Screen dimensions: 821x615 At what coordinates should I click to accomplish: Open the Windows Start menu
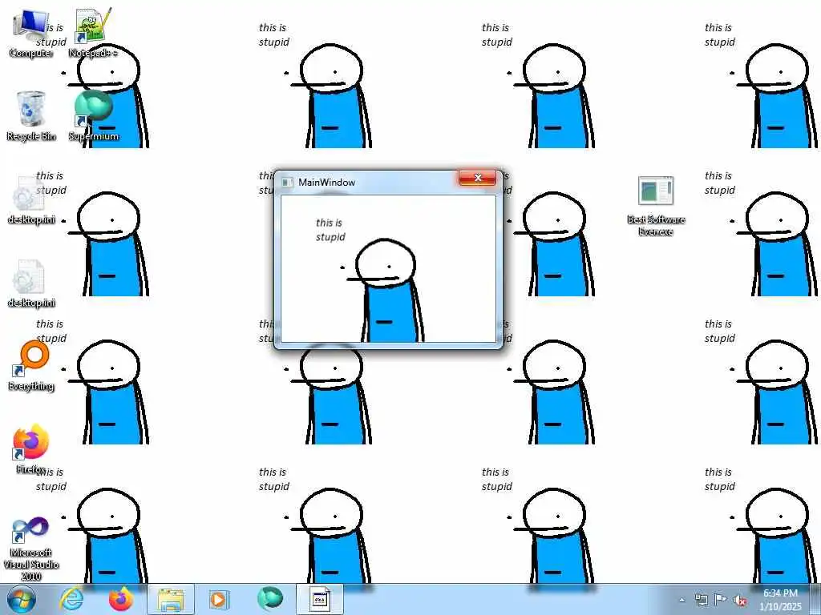[21, 599]
